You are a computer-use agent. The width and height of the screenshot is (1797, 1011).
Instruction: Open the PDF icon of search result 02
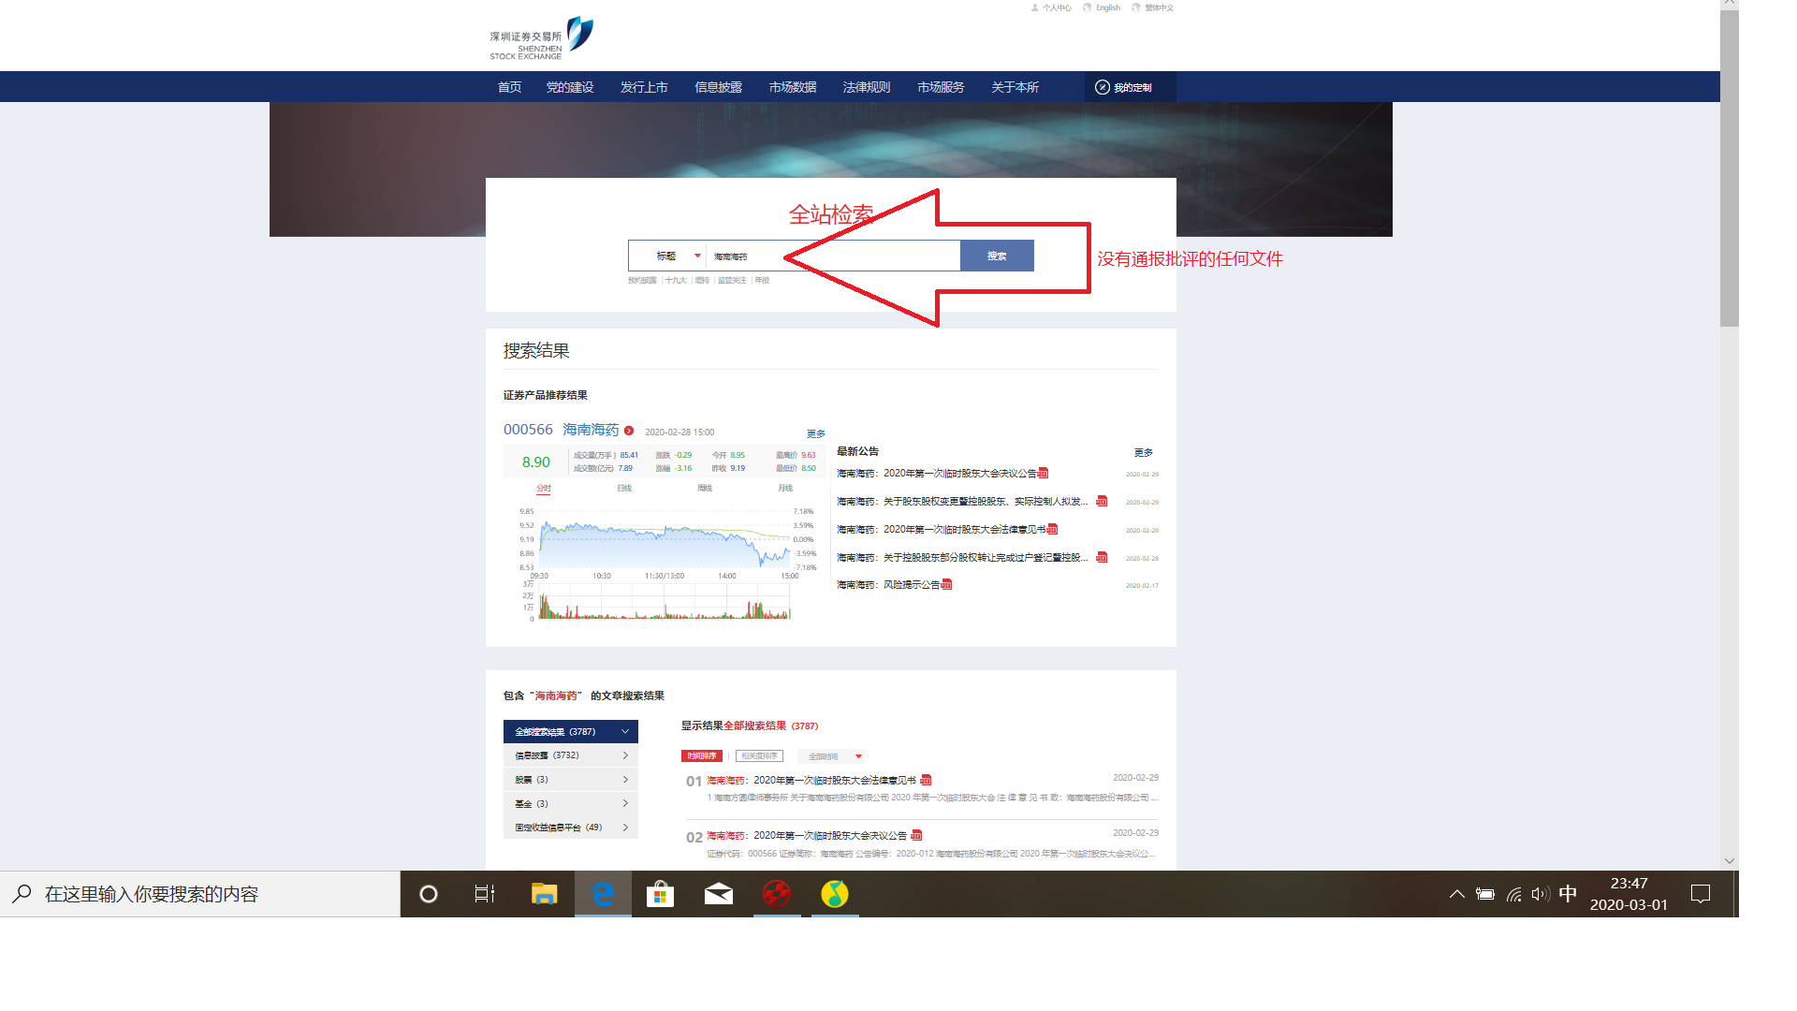click(x=916, y=835)
